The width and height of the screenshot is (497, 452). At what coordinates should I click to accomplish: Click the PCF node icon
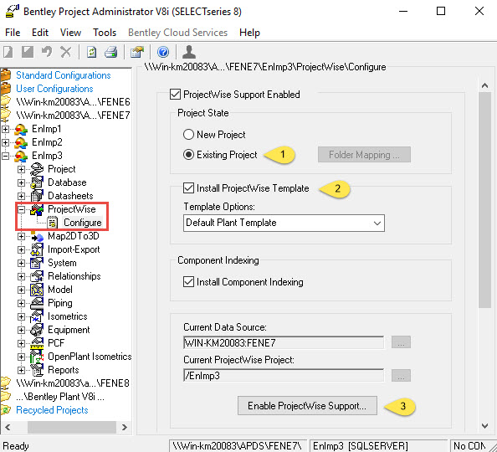click(37, 343)
